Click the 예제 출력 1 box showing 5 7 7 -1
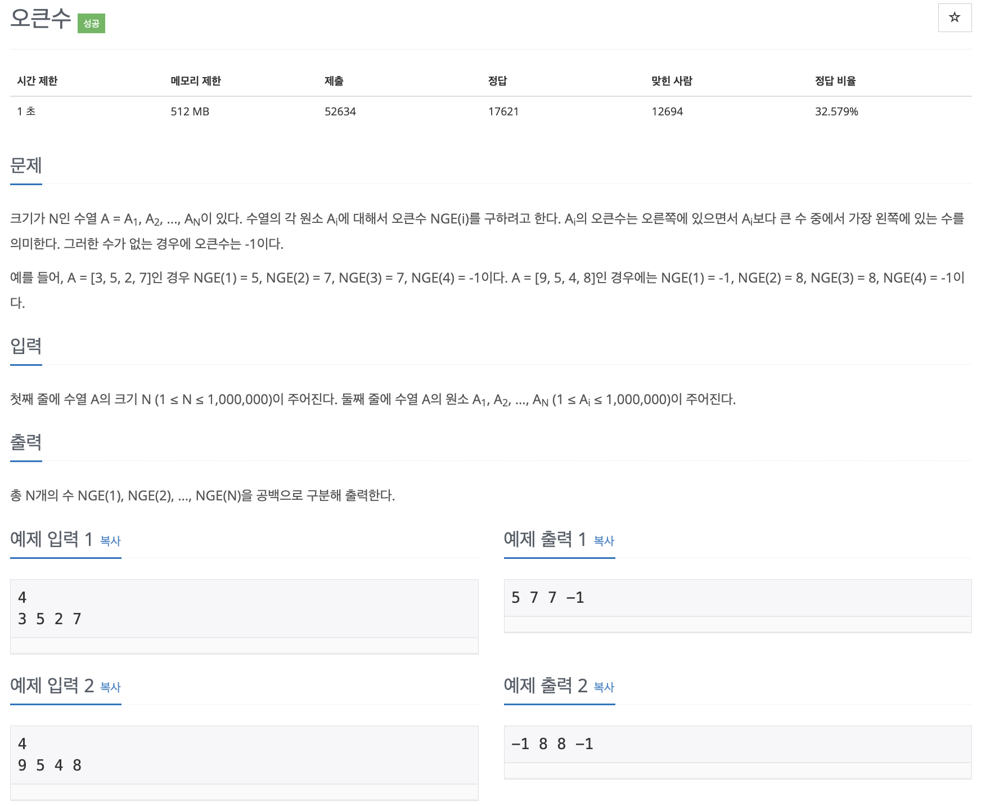This screenshot has height=806, width=981. (737, 598)
